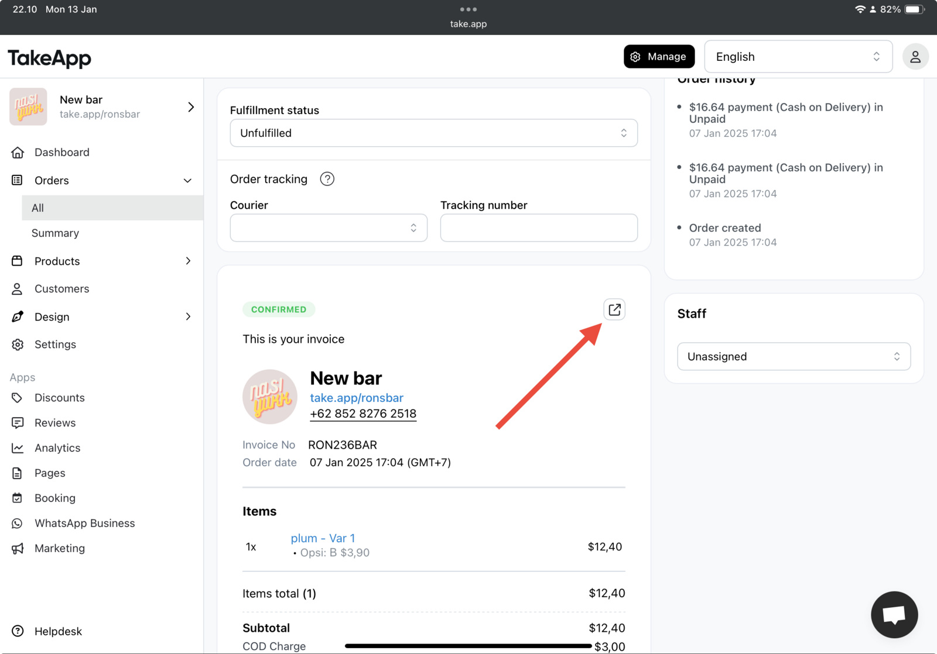
Task: Click the Analytics chart icon
Action: coord(18,448)
